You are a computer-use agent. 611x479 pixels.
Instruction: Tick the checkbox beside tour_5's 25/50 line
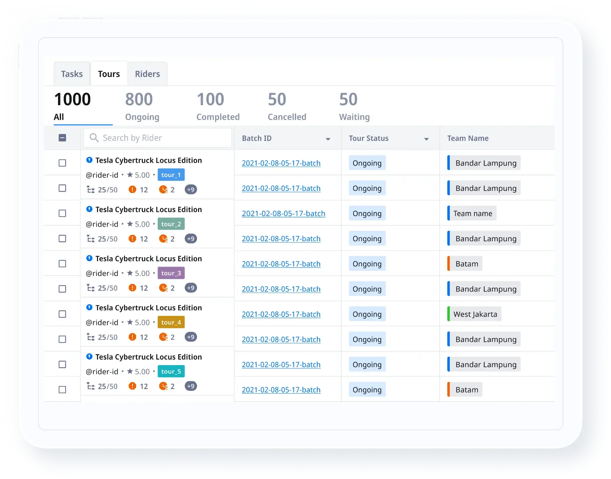tap(62, 389)
